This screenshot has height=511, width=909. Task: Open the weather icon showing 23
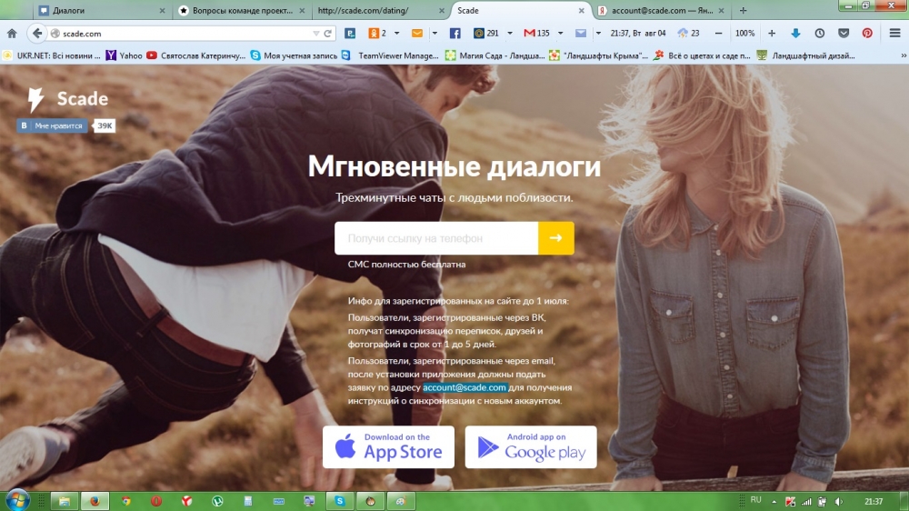pos(689,34)
